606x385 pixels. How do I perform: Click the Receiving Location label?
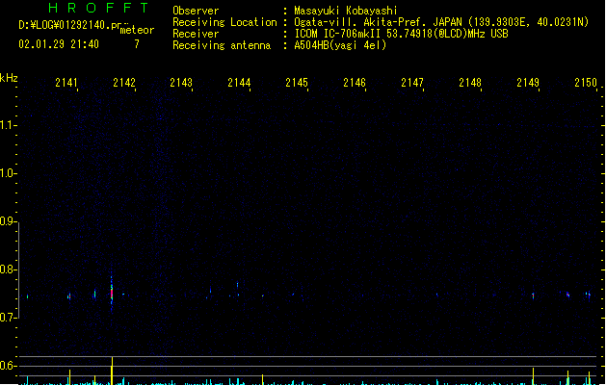[x=224, y=22]
